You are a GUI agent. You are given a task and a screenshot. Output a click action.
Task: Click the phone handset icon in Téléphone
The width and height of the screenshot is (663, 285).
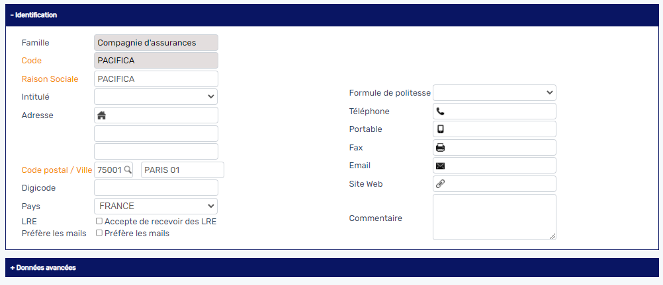pyautogui.click(x=441, y=111)
